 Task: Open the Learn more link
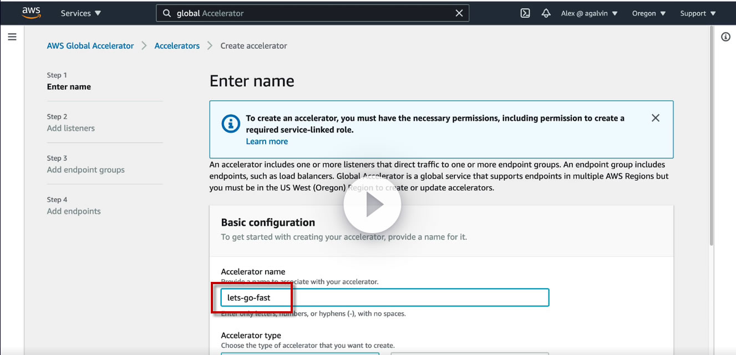pos(267,141)
